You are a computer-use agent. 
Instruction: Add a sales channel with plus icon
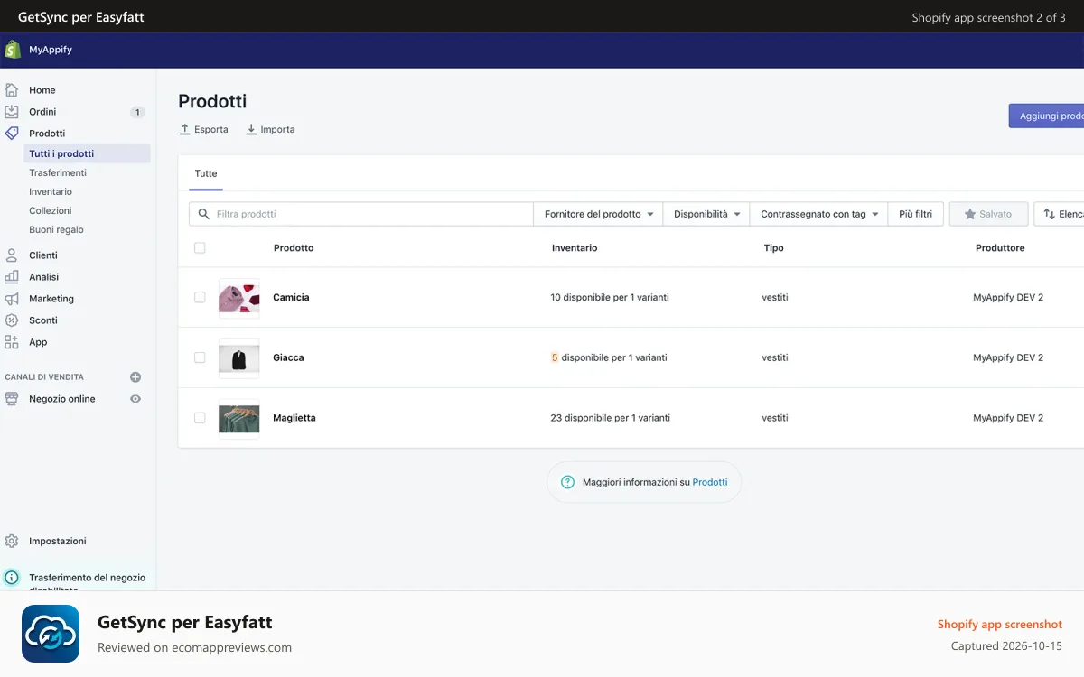tap(135, 377)
